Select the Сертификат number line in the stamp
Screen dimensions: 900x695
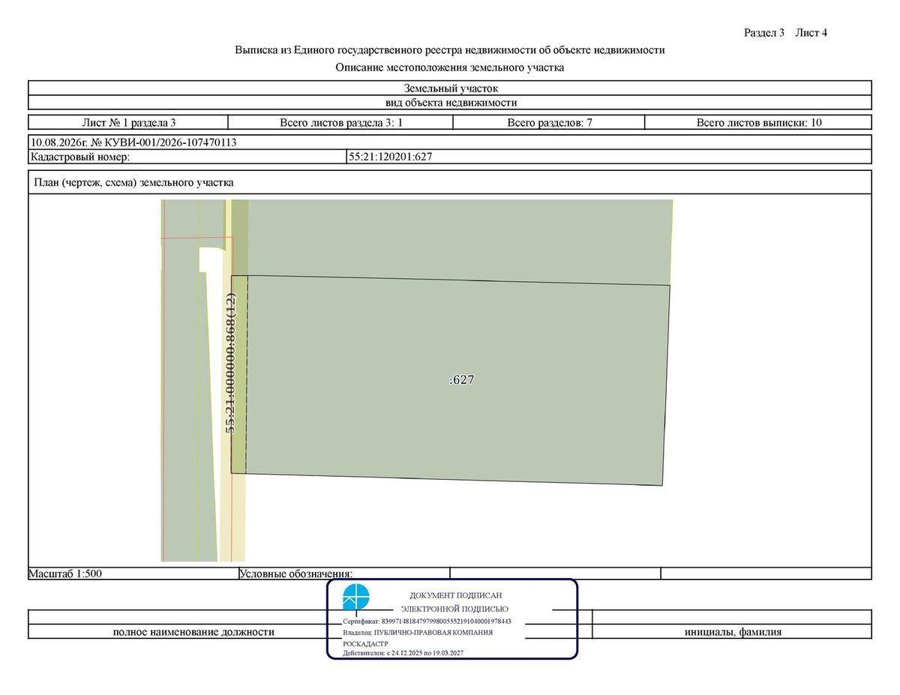(427, 622)
